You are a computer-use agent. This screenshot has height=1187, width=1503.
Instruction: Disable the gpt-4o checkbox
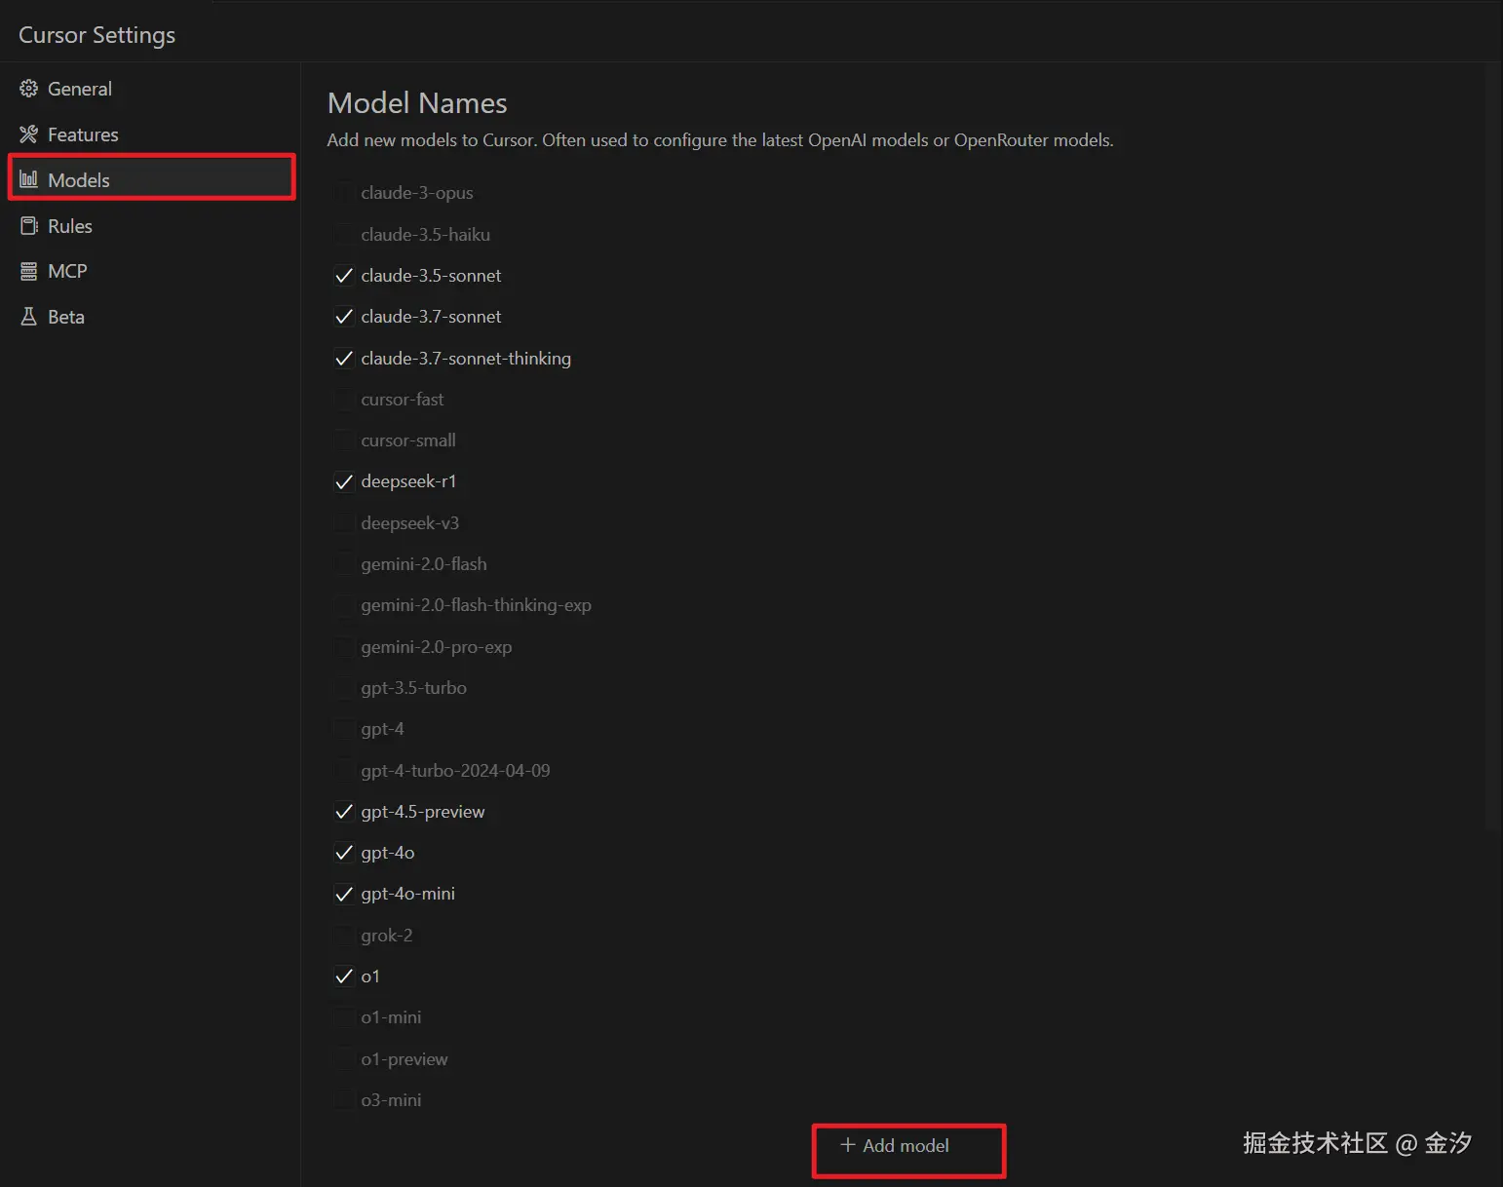pos(344,853)
